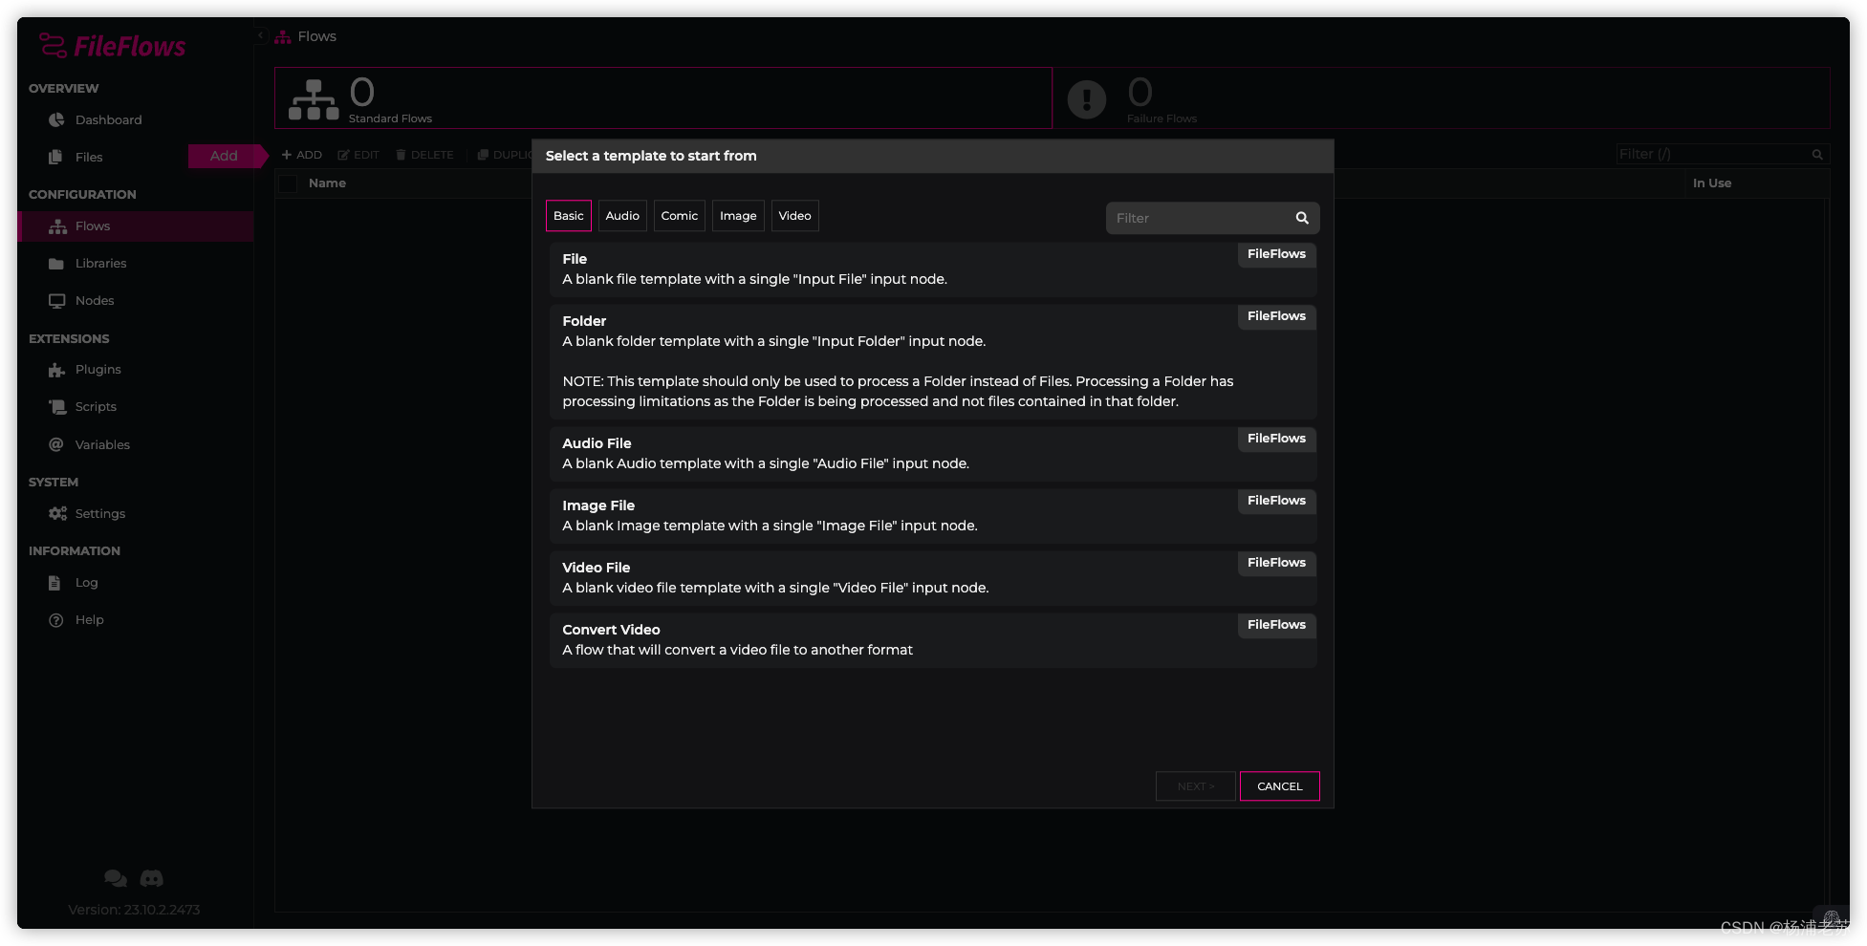Switch to the Basic template tab
Viewport: 1867px width, 946px height.
[569, 216]
